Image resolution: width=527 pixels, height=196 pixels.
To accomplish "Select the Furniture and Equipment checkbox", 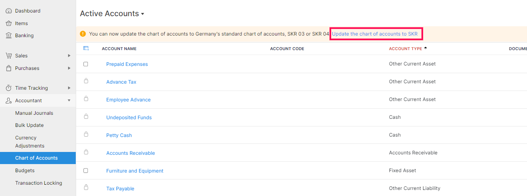I will pyautogui.click(x=86, y=171).
